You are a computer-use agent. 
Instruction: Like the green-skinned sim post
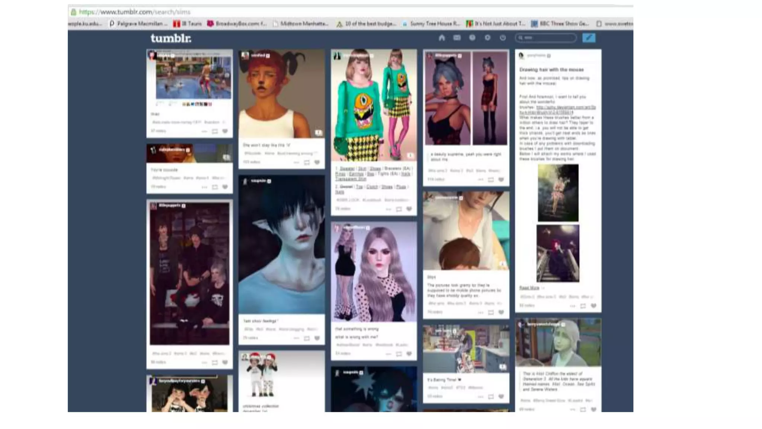click(593, 409)
